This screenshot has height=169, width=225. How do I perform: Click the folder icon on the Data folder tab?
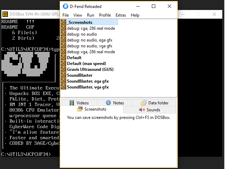pyautogui.click(x=144, y=103)
